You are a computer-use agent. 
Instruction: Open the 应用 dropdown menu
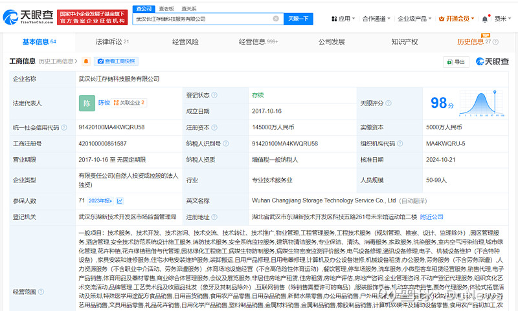click(x=343, y=19)
